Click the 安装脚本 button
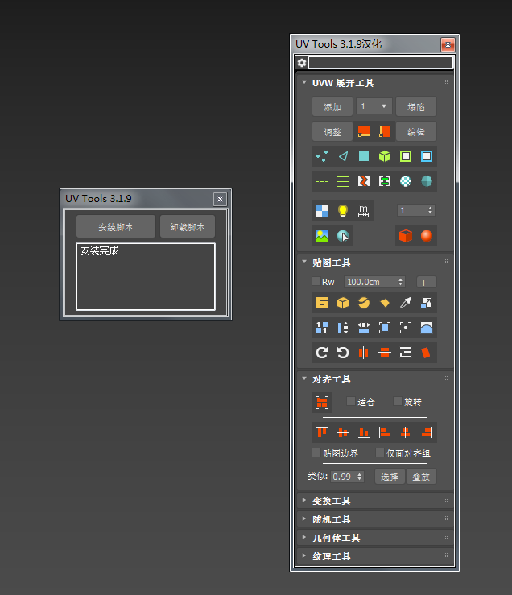 tap(116, 227)
